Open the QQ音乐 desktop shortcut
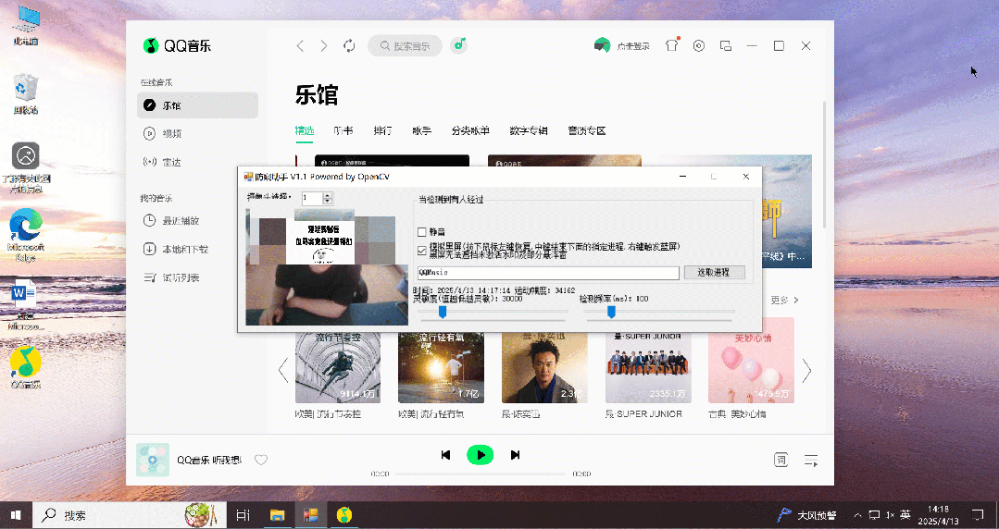The width and height of the screenshot is (999, 529). (26, 367)
